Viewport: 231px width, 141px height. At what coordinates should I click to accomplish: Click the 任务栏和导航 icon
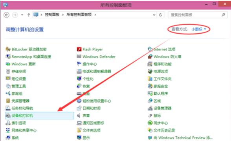(x=8, y=108)
